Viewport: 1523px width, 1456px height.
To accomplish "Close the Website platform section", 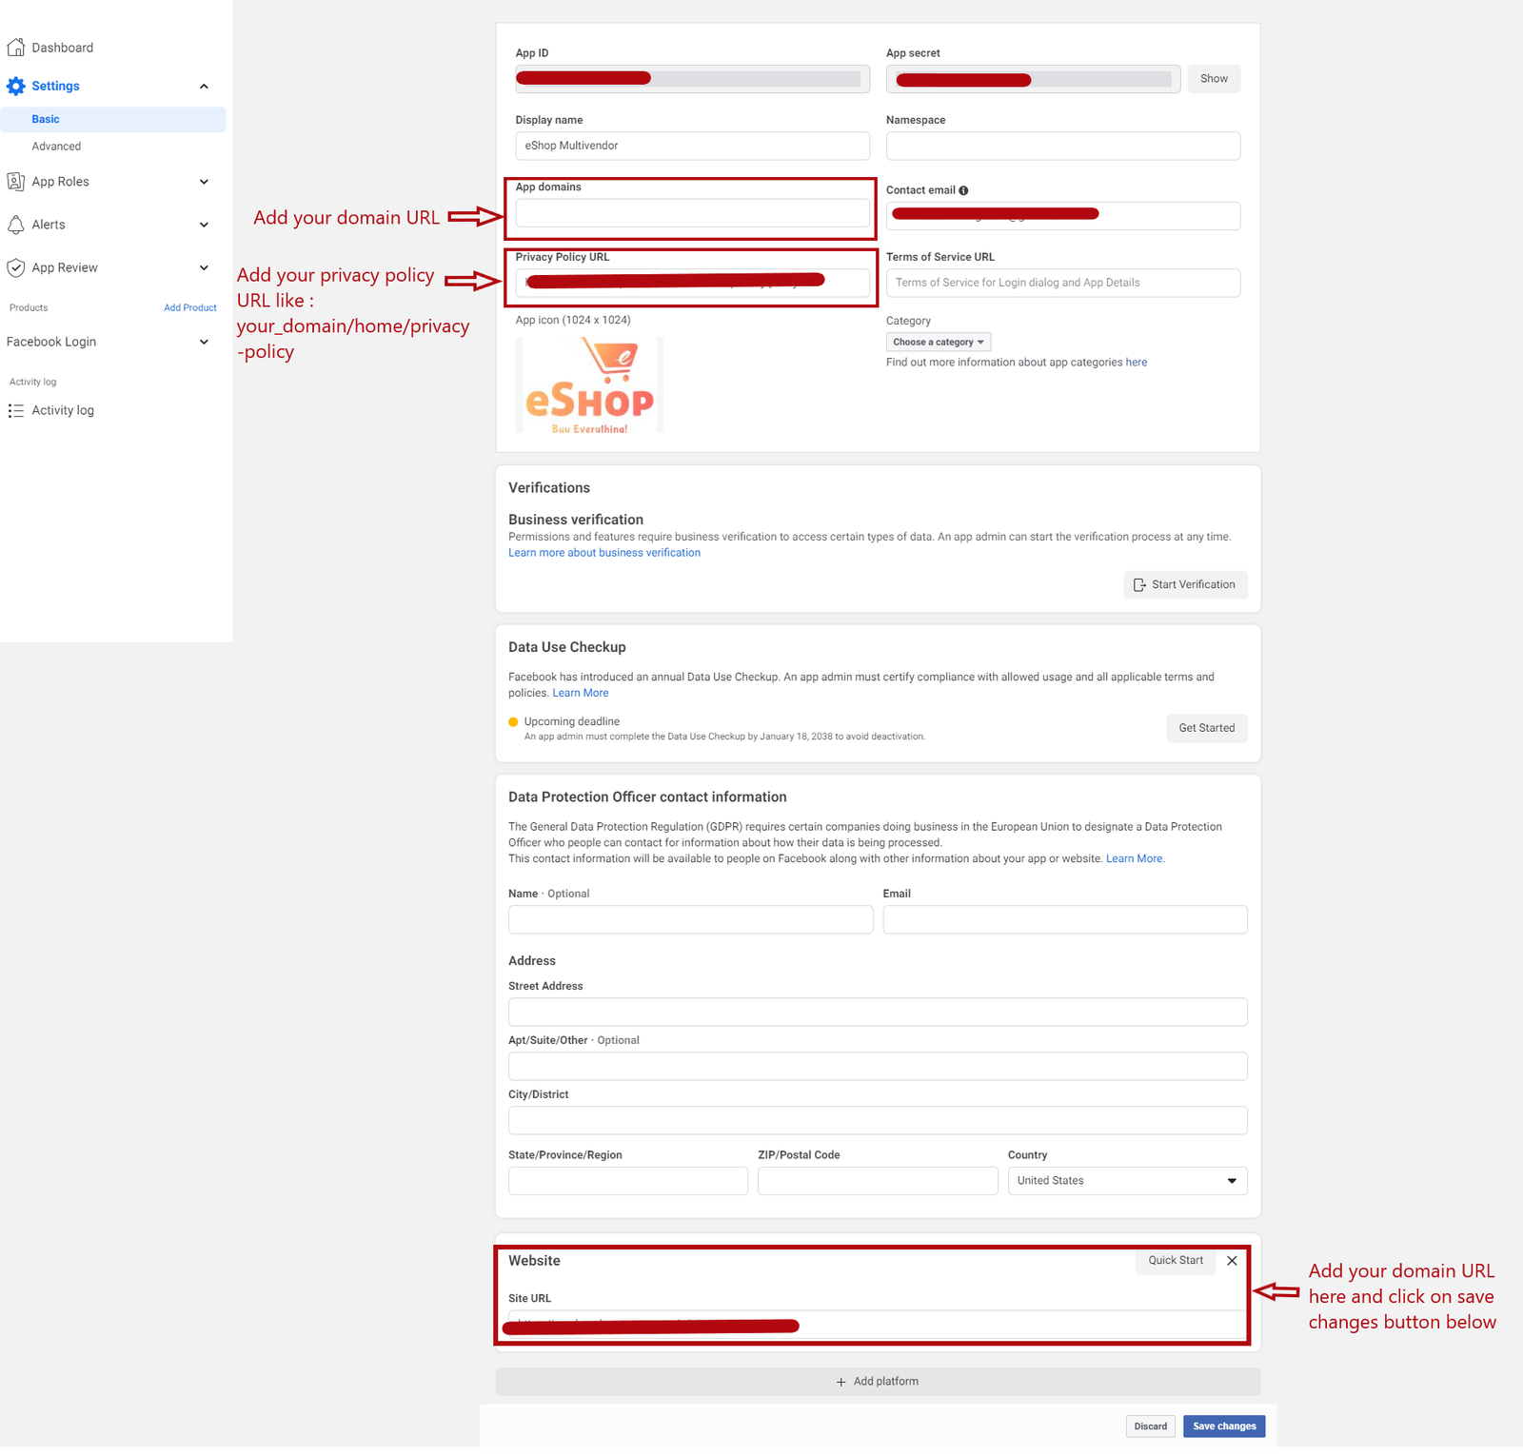I will click(x=1232, y=1260).
